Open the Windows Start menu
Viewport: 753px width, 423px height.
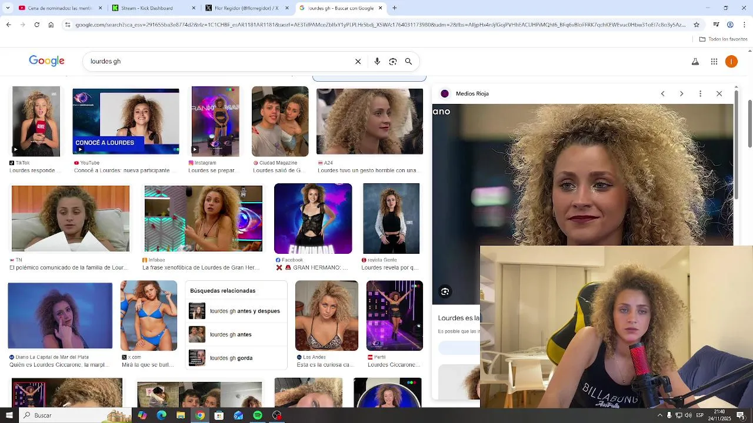(10, 415)
